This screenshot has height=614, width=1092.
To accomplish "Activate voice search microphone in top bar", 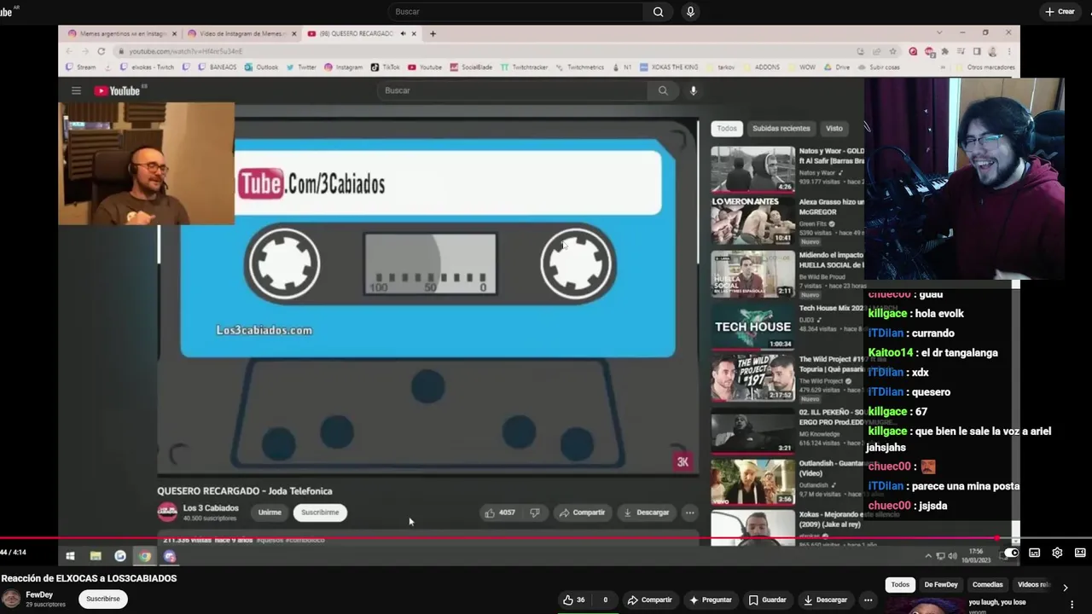I will pos(690,12).
